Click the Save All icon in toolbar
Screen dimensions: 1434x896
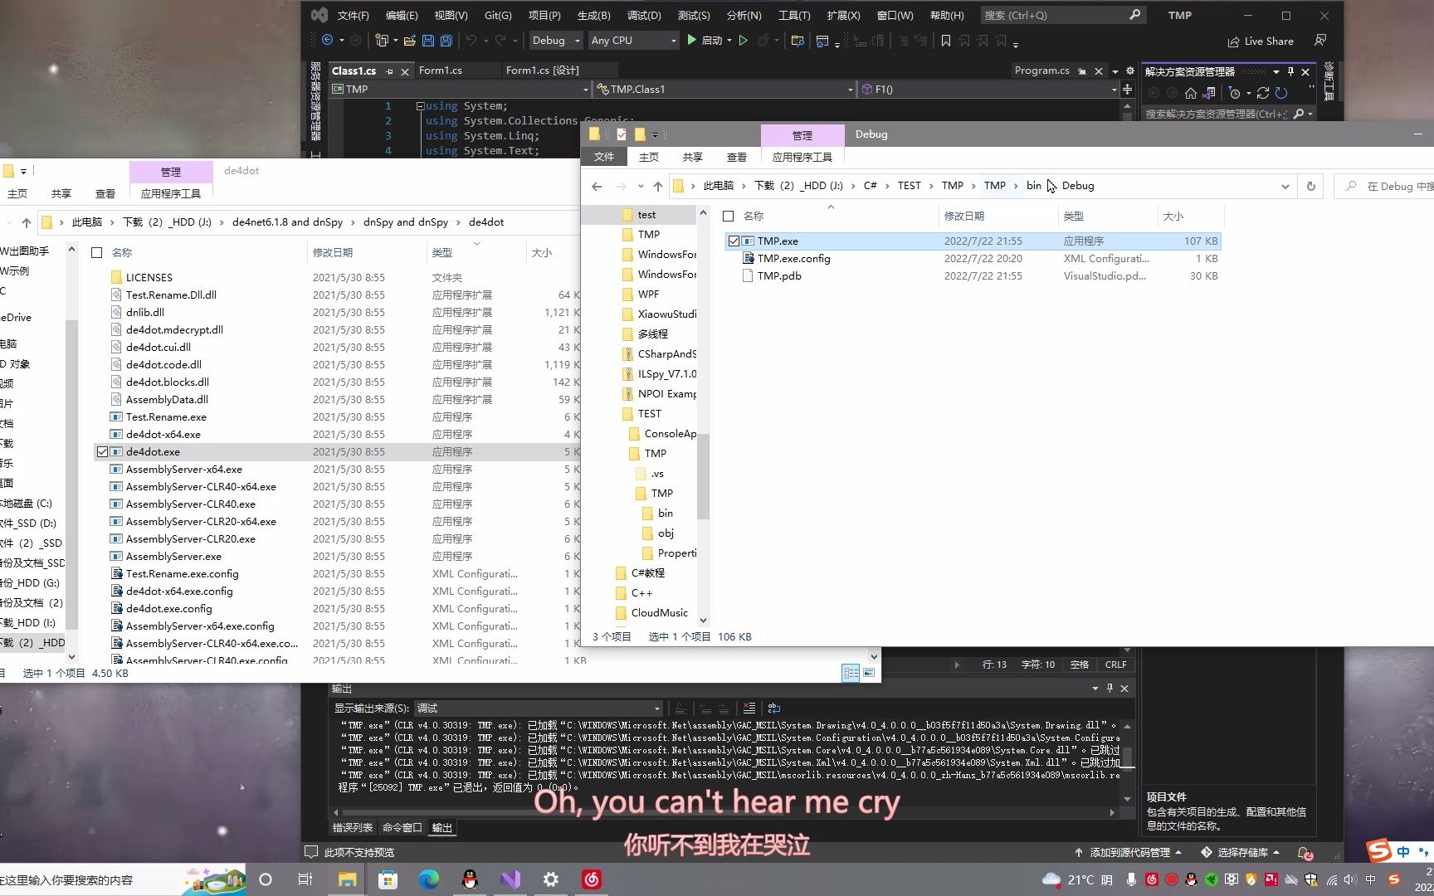[446, 40]
